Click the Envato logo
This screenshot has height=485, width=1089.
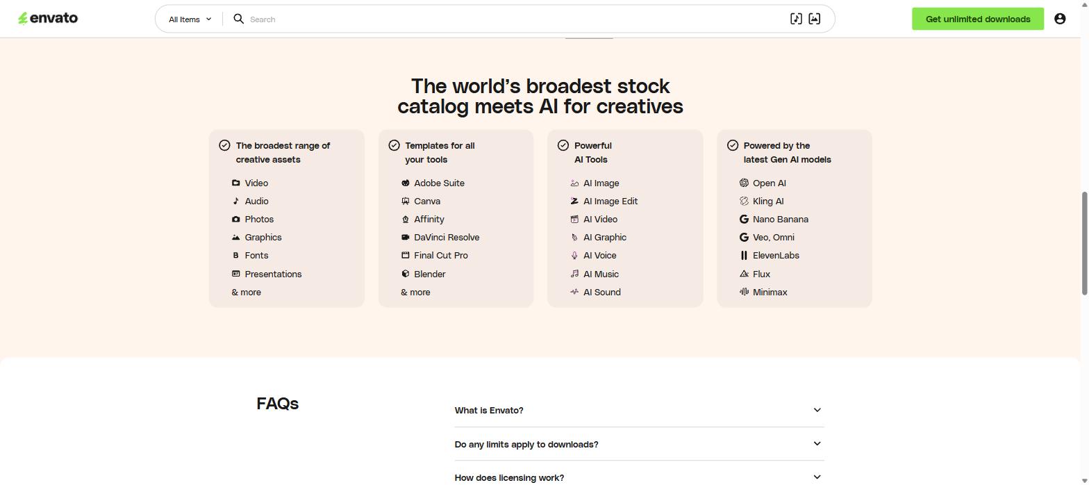pyautogui.click(x=48, y=18)
